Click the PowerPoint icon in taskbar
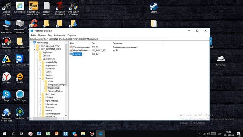Image resolution: width=243 pixels, height=137 pixels. click(57, 134)
